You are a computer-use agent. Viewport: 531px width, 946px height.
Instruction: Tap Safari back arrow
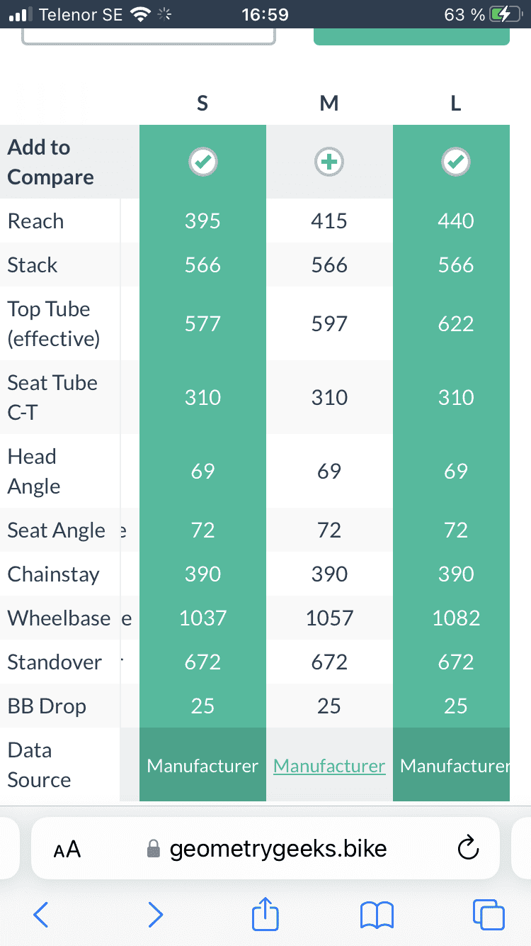point(41,915)
